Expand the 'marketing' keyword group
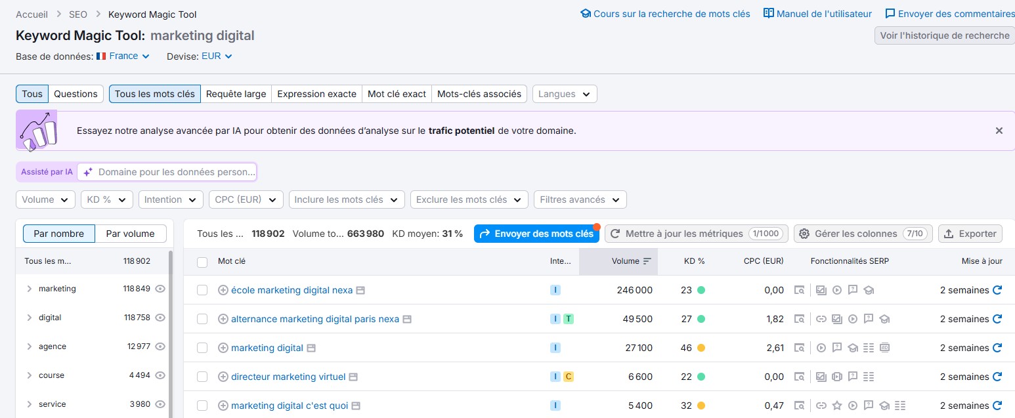This screenshot has width=1015, height=418. pos(29,289)
